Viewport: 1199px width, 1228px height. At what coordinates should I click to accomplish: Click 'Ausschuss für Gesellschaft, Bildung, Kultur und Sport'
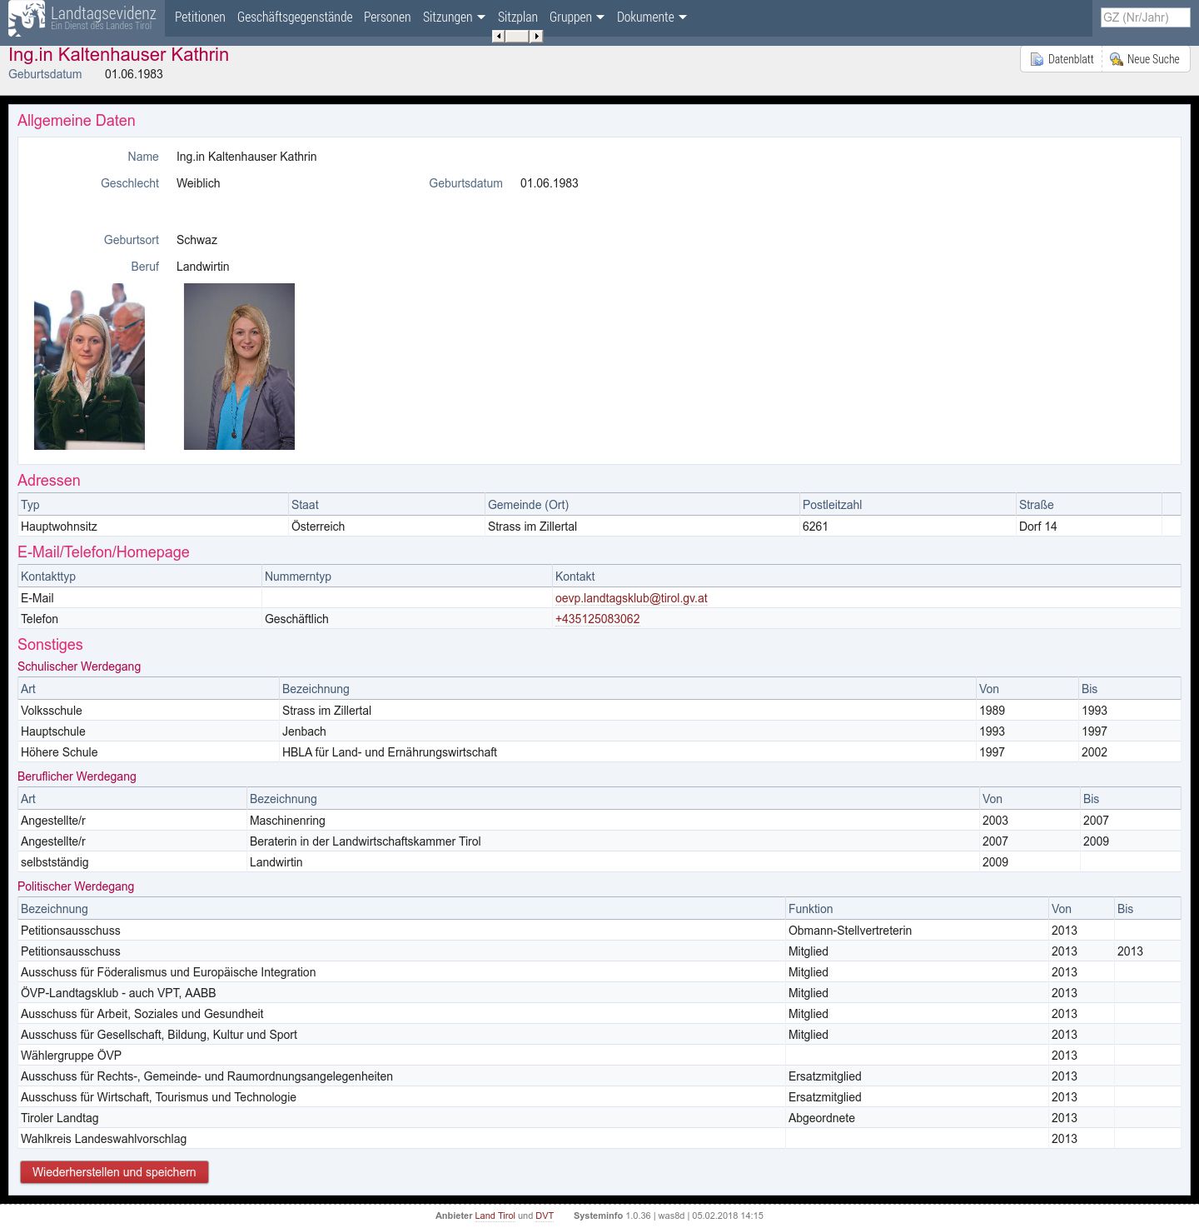click(x=159, y=1035)
